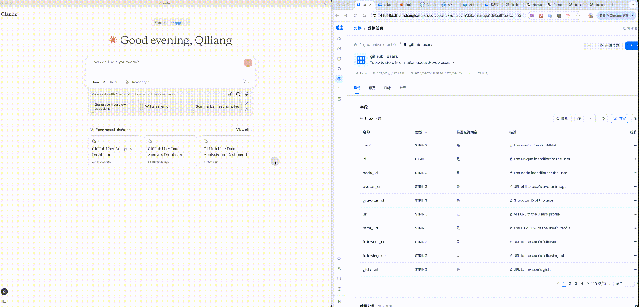
Task: Switch to 预览 tab
Action: click(x=372, y=88)
